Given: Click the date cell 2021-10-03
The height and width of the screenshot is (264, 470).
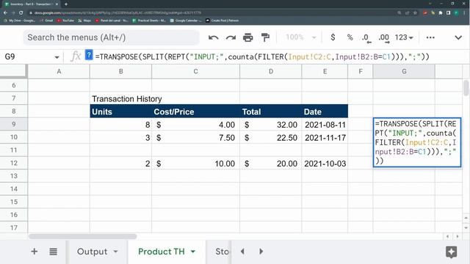Looking at the screenshot, I should point(325,164).
